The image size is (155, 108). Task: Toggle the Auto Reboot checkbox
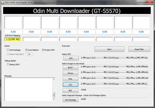(x=26, y=50)
